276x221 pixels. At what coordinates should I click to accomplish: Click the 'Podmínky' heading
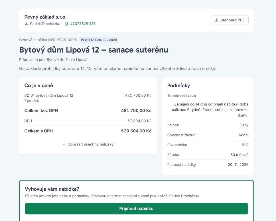(178, 85)
